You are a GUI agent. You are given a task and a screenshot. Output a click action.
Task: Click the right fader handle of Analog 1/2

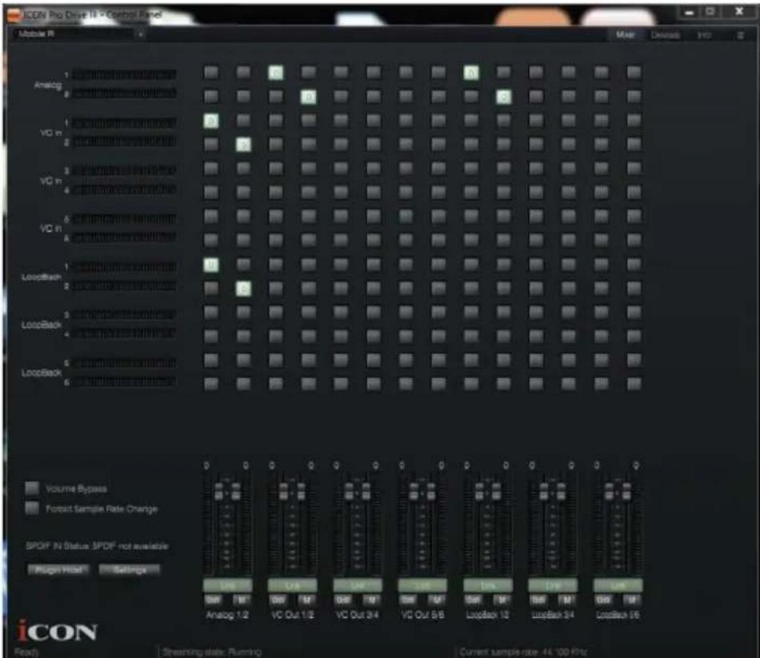coord(236,492)
